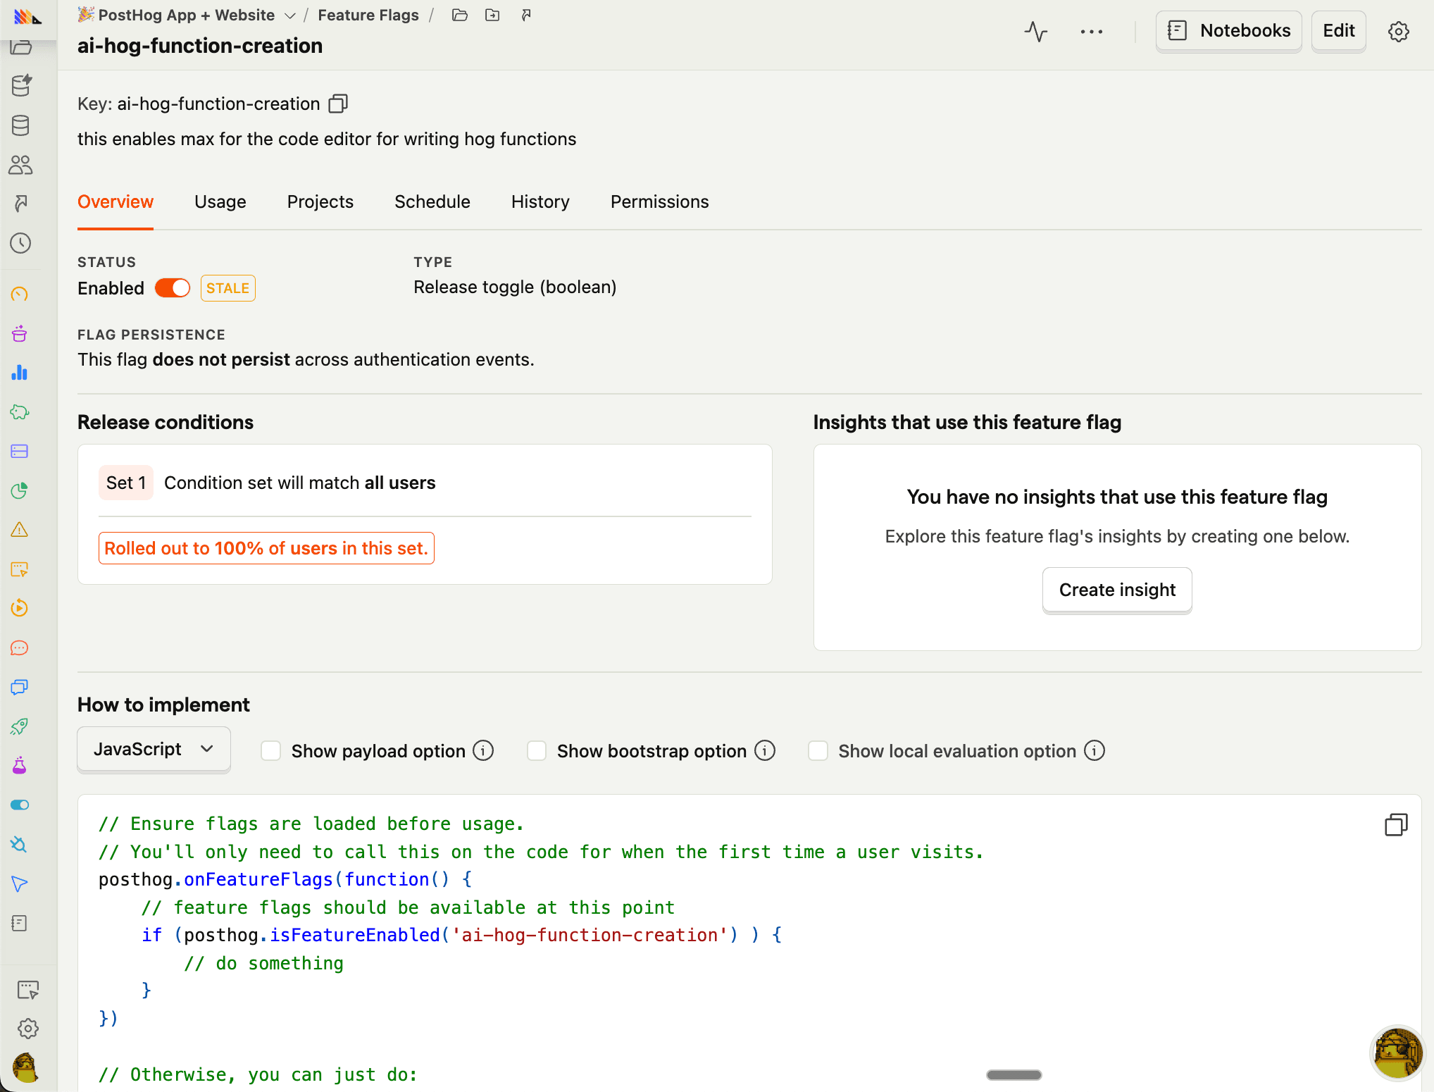This screenshot has height=1092, width=1434.
Task: Switch to the History tab
Action: 540,202
